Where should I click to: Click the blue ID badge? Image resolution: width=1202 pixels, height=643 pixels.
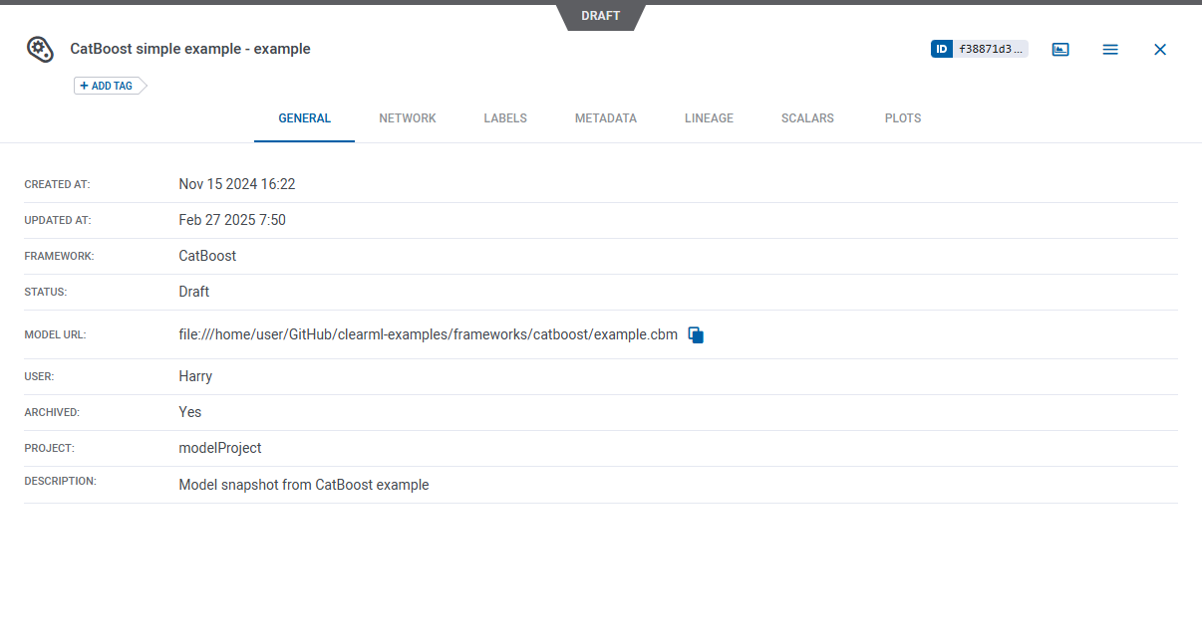pos(942,49)
